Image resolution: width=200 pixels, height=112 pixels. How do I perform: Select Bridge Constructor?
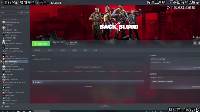coord(11,80)
